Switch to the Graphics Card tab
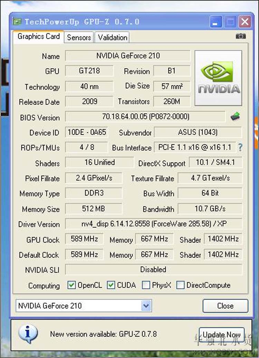 38,37
